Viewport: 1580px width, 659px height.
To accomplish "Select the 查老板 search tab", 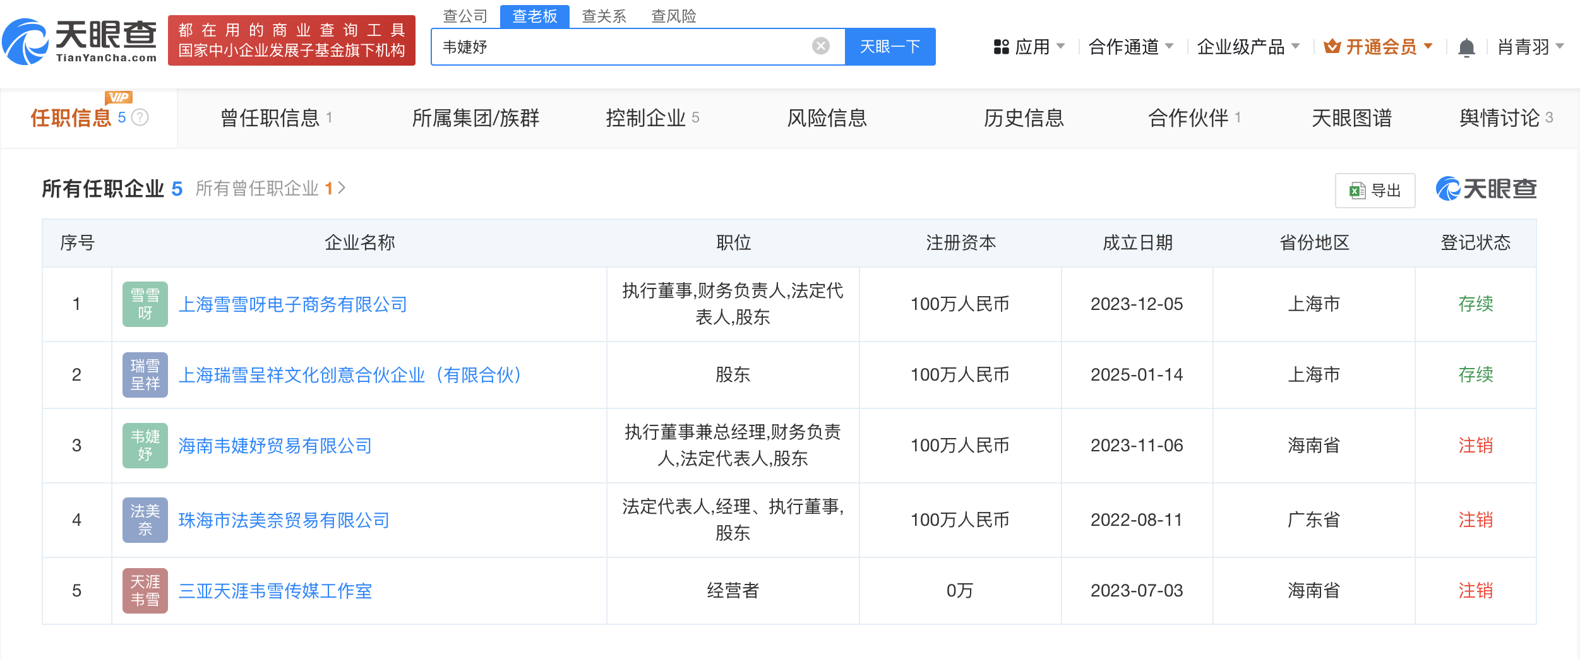I will point(535,16).
